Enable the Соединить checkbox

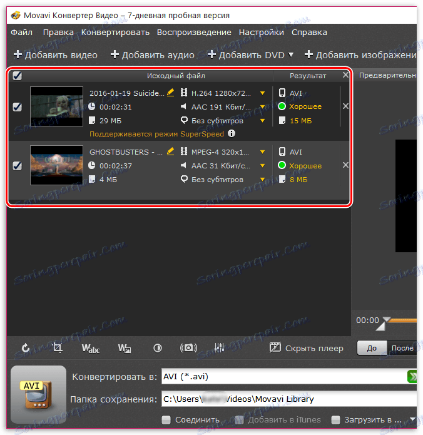click(166, 419)
